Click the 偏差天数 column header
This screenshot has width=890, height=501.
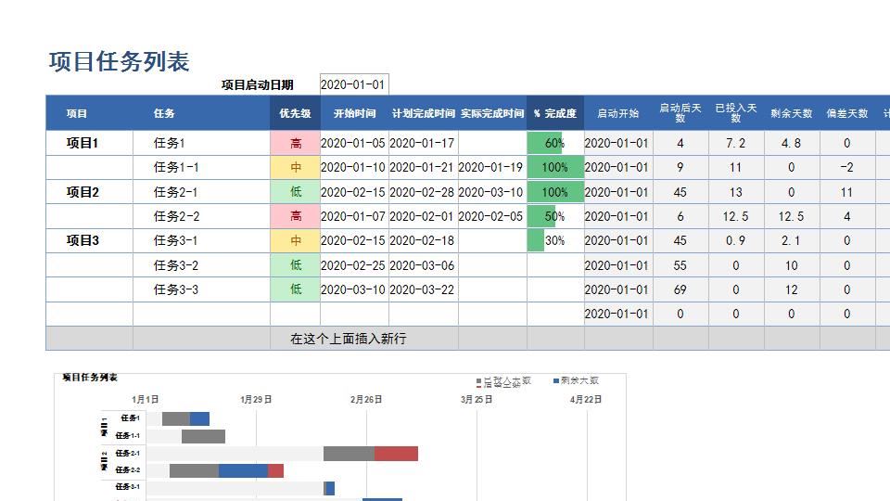point(846,113)
